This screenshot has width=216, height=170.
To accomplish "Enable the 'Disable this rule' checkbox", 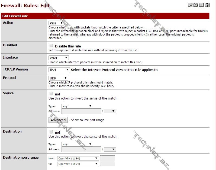I will point(51,46).
